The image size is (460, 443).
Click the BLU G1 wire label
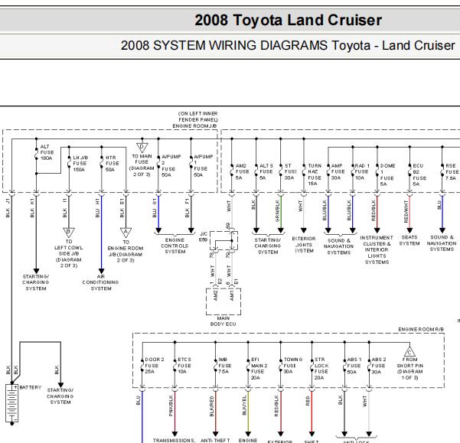click(x=155, y=208)
